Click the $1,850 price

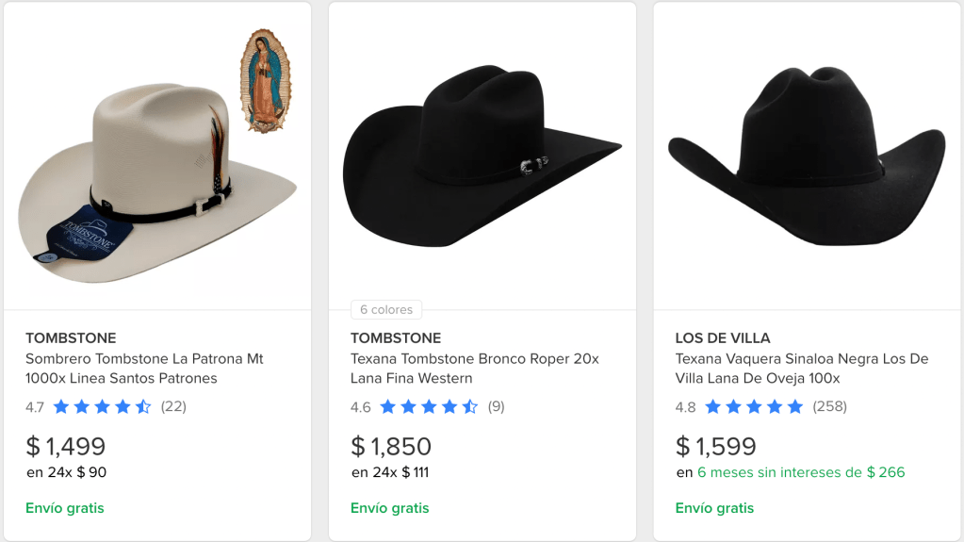pos(391,446)
